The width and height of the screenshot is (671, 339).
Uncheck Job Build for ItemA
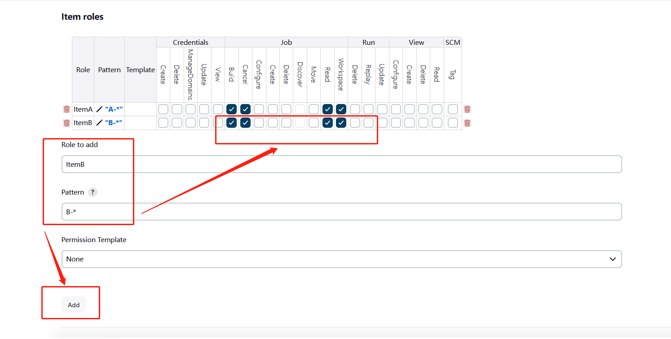(232, 109)
